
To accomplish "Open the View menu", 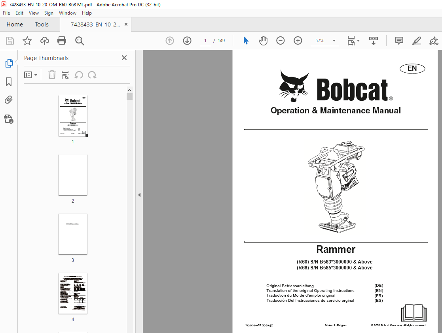I will pos(34,13).
